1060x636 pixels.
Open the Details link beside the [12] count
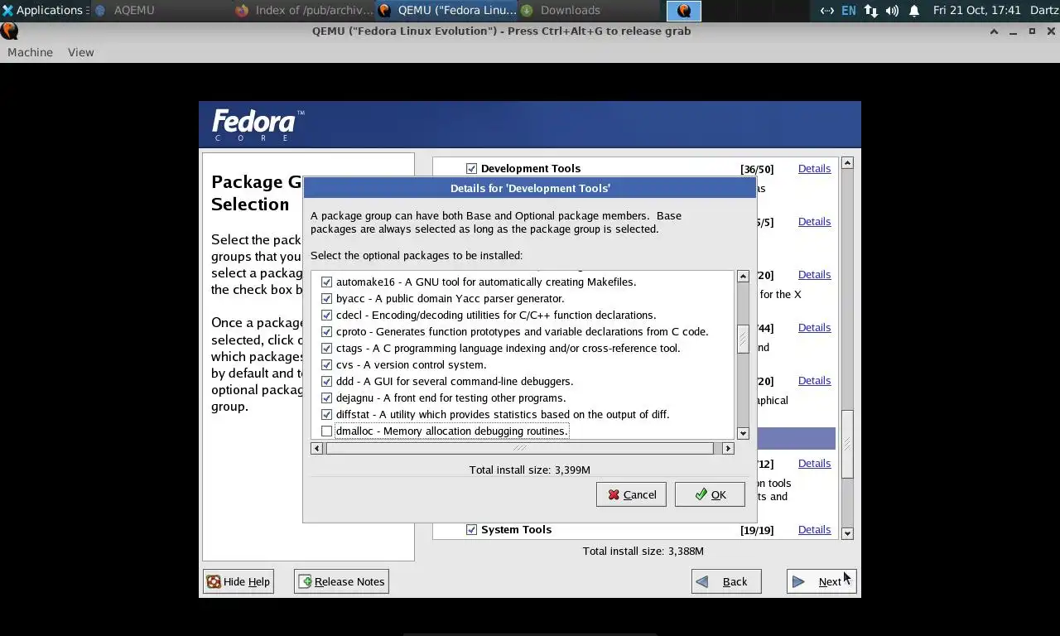(x=814, y=463)
